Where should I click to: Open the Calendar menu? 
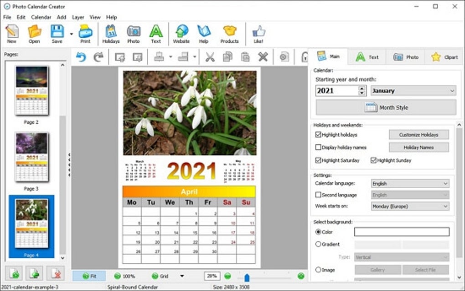point(41,17)
